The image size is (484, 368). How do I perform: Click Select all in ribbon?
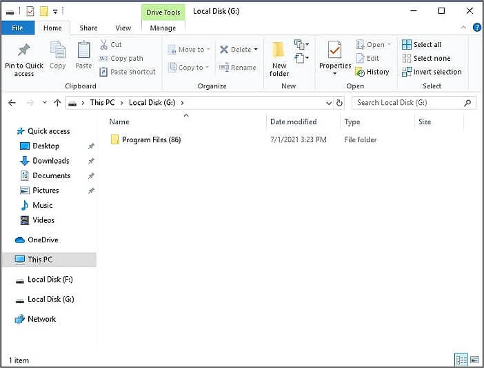pos(422,45)
